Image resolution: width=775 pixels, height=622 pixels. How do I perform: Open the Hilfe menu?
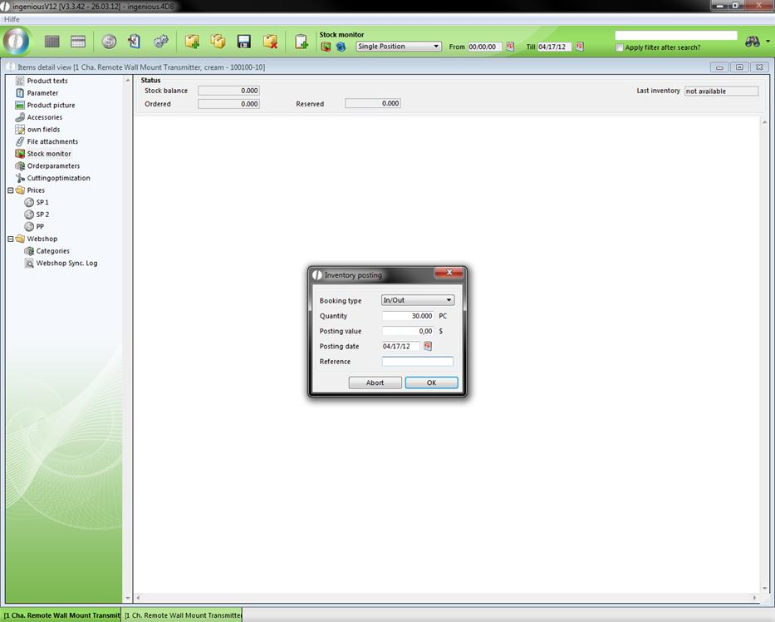(12, 19)
